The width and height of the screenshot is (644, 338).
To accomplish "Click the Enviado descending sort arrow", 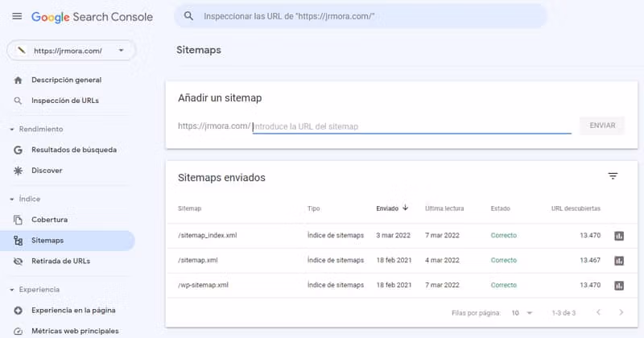I will coord(406,208).
